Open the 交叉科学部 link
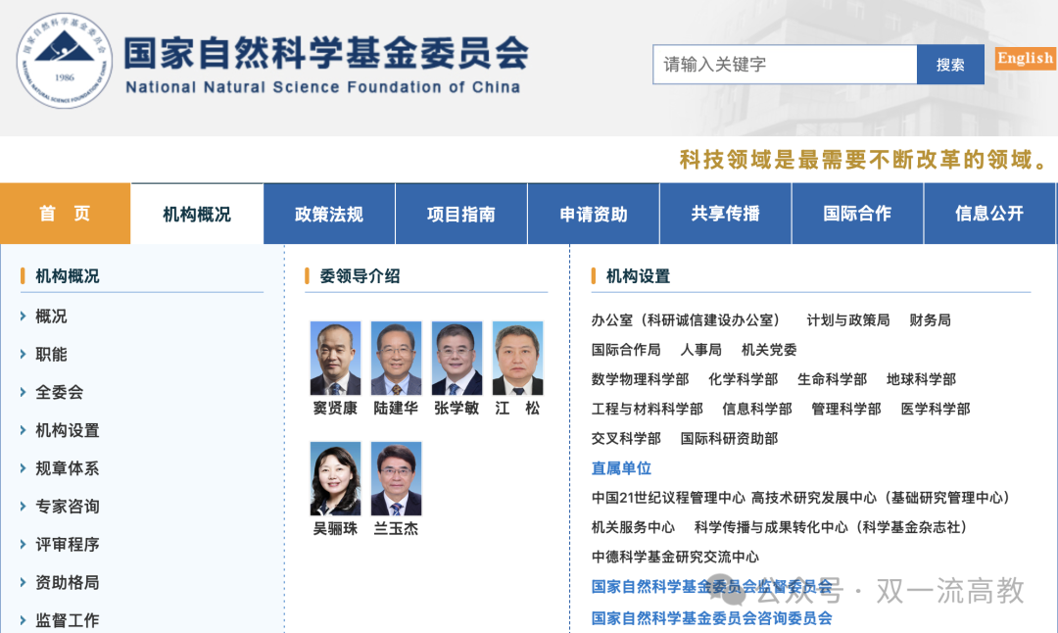1058x633 pixels. click(626, 439)
